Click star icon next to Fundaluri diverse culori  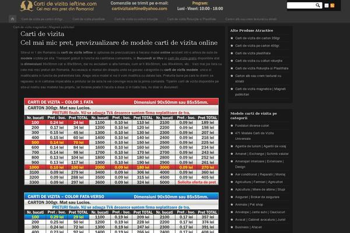click(x=232, y=126)
